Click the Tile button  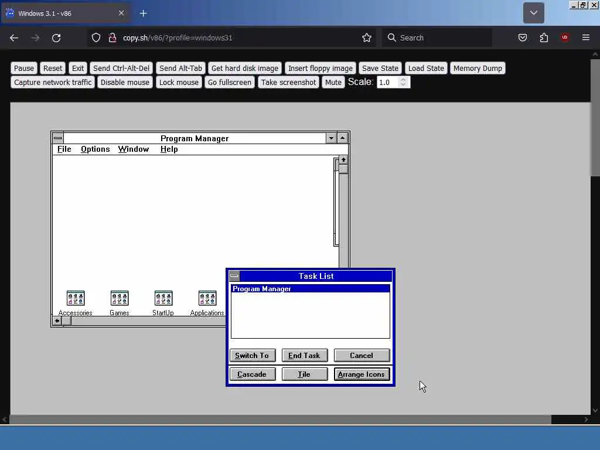[305, 374]
